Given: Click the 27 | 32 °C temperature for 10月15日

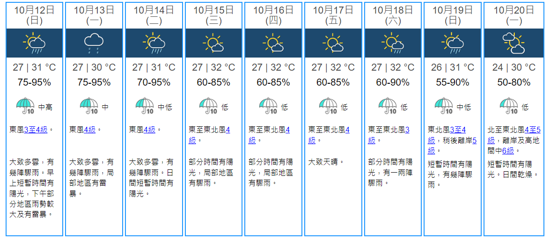Looking at the screenshot, I should 213,68.
